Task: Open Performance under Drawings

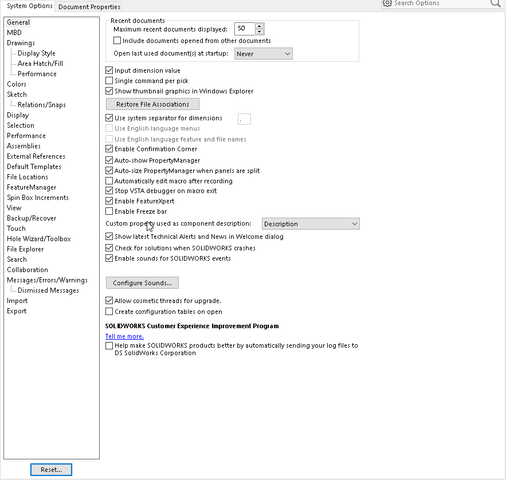Action: 37,74
